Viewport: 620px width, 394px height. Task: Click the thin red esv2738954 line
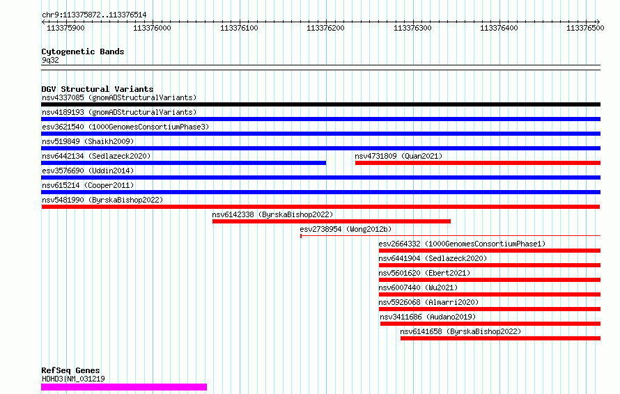[450, 236]
